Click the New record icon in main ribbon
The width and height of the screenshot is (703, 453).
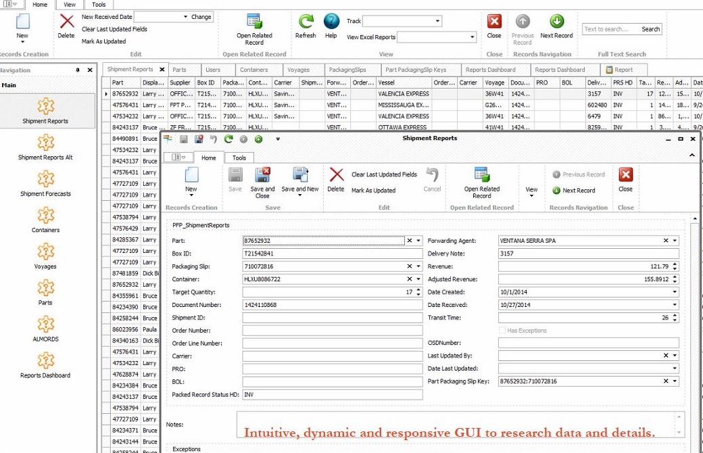click(x=22, y=22)
